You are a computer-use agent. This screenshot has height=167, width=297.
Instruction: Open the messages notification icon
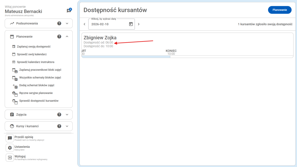69,11
